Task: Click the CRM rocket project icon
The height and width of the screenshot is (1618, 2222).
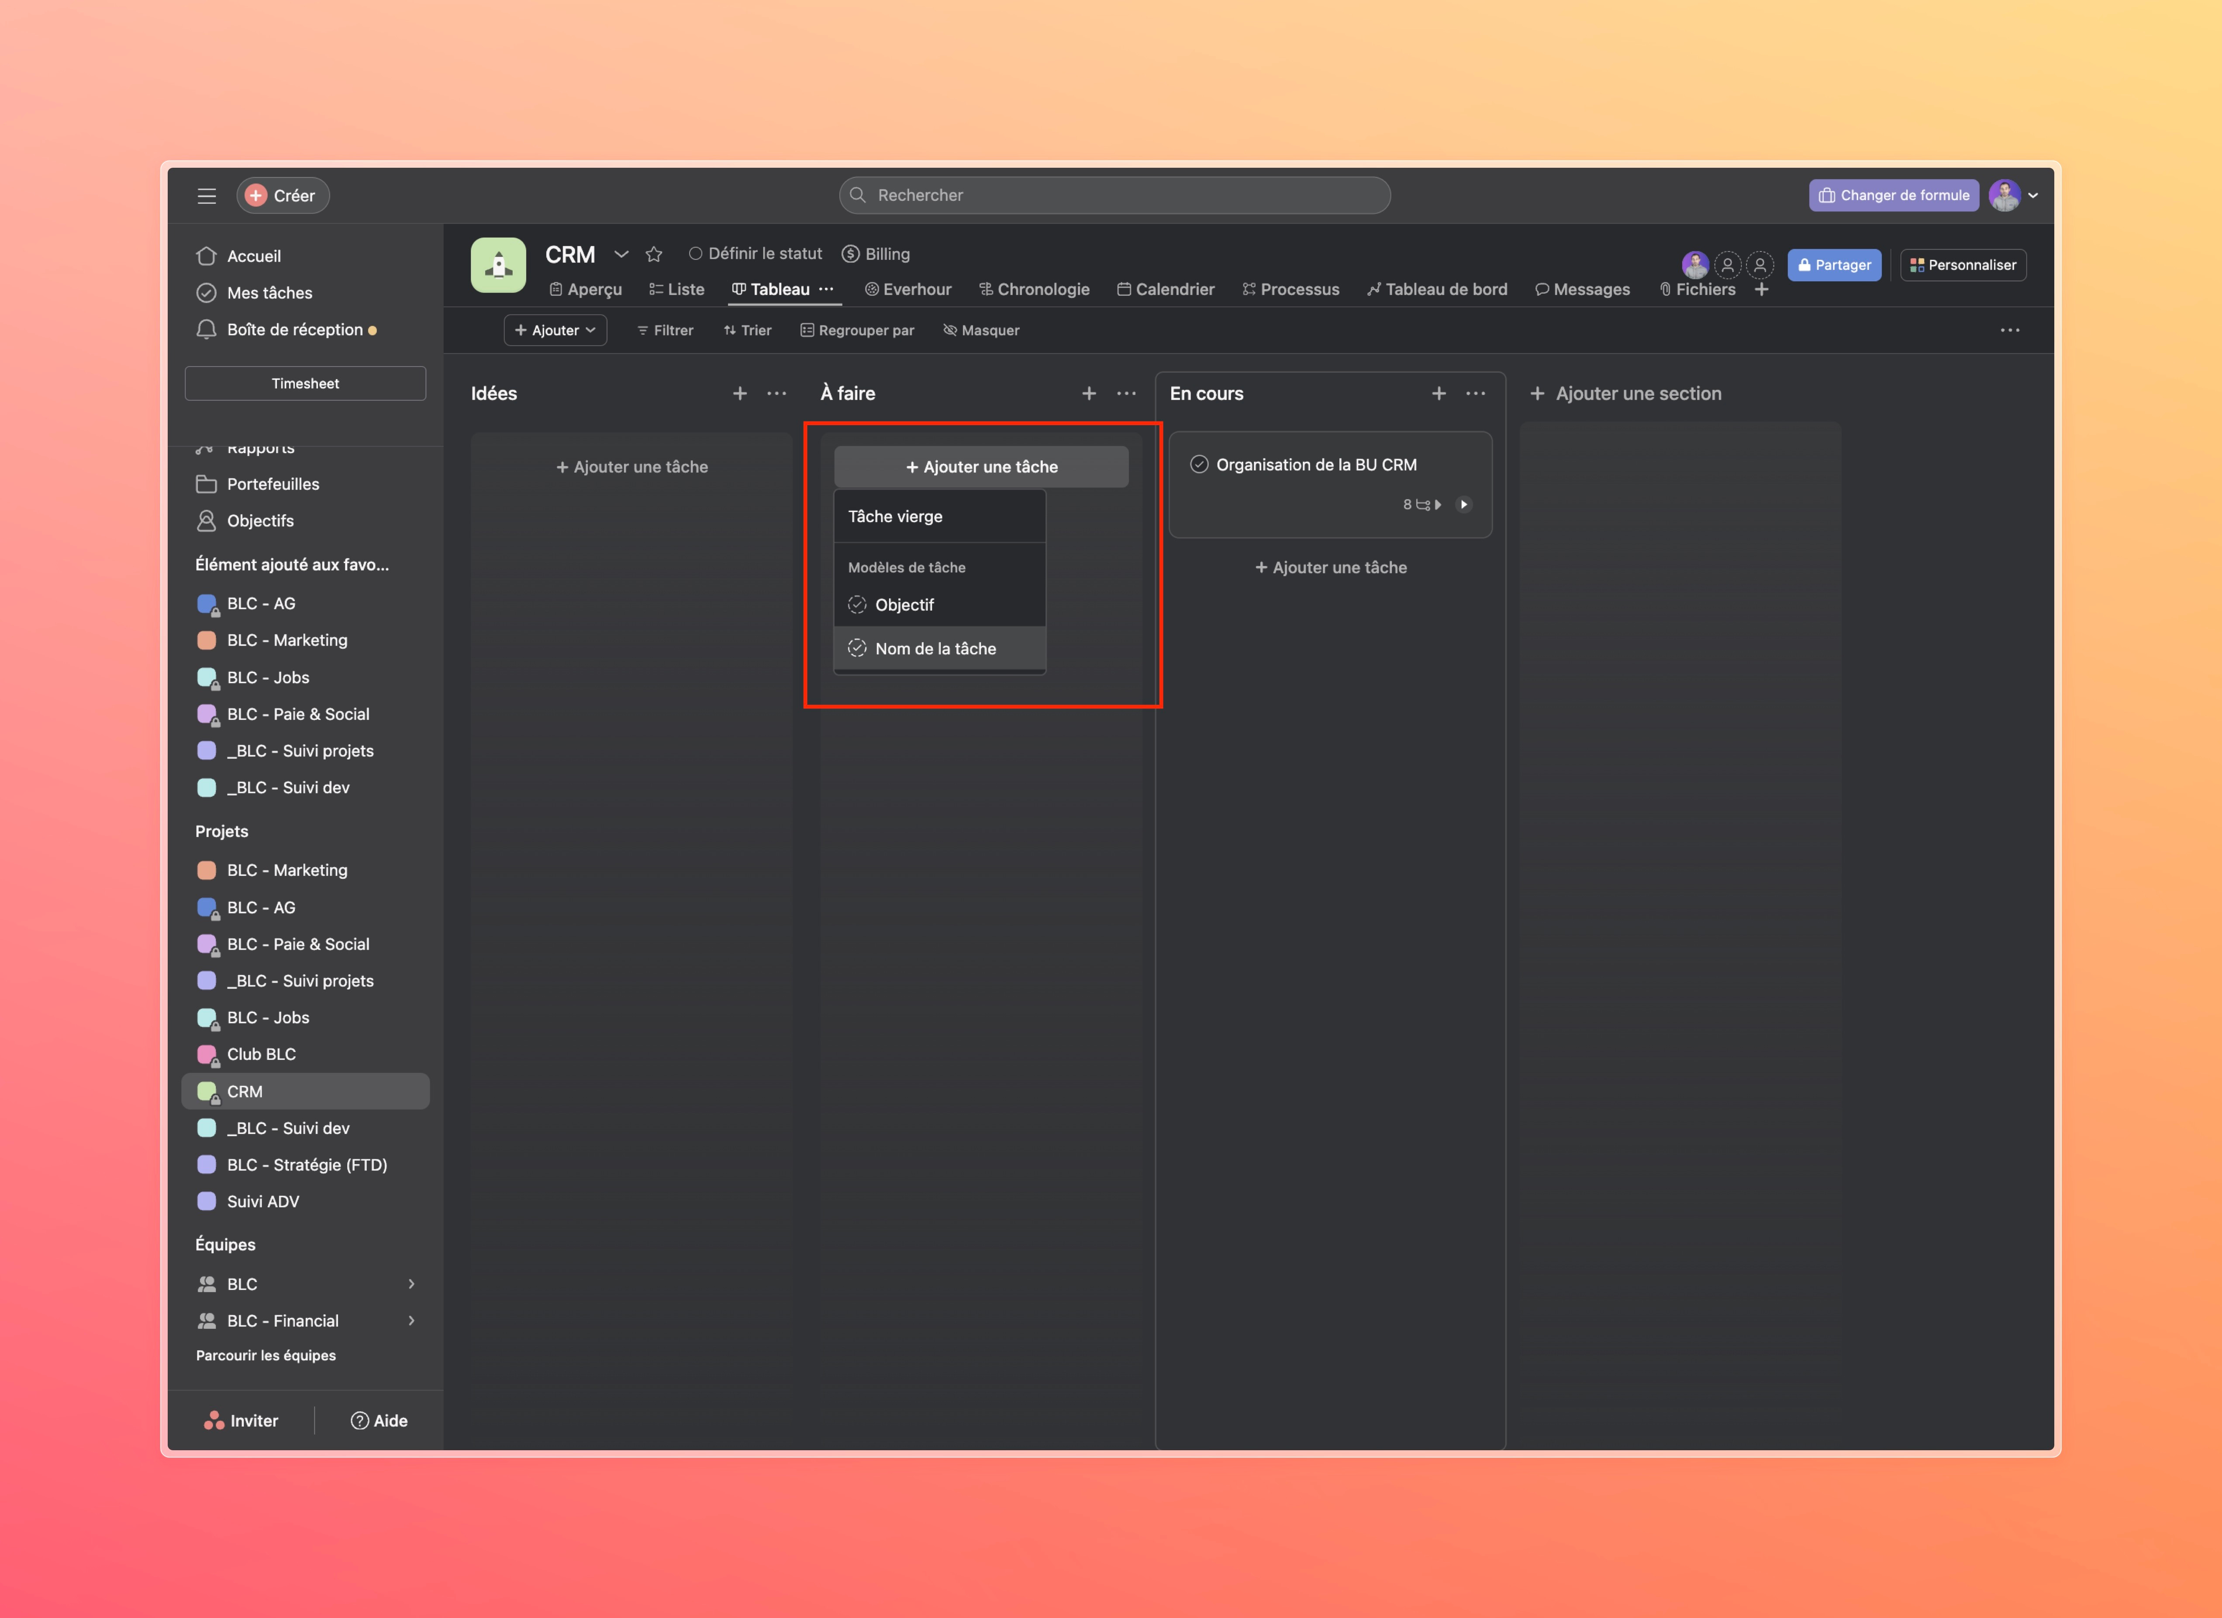Action: [x=499, y=265]
